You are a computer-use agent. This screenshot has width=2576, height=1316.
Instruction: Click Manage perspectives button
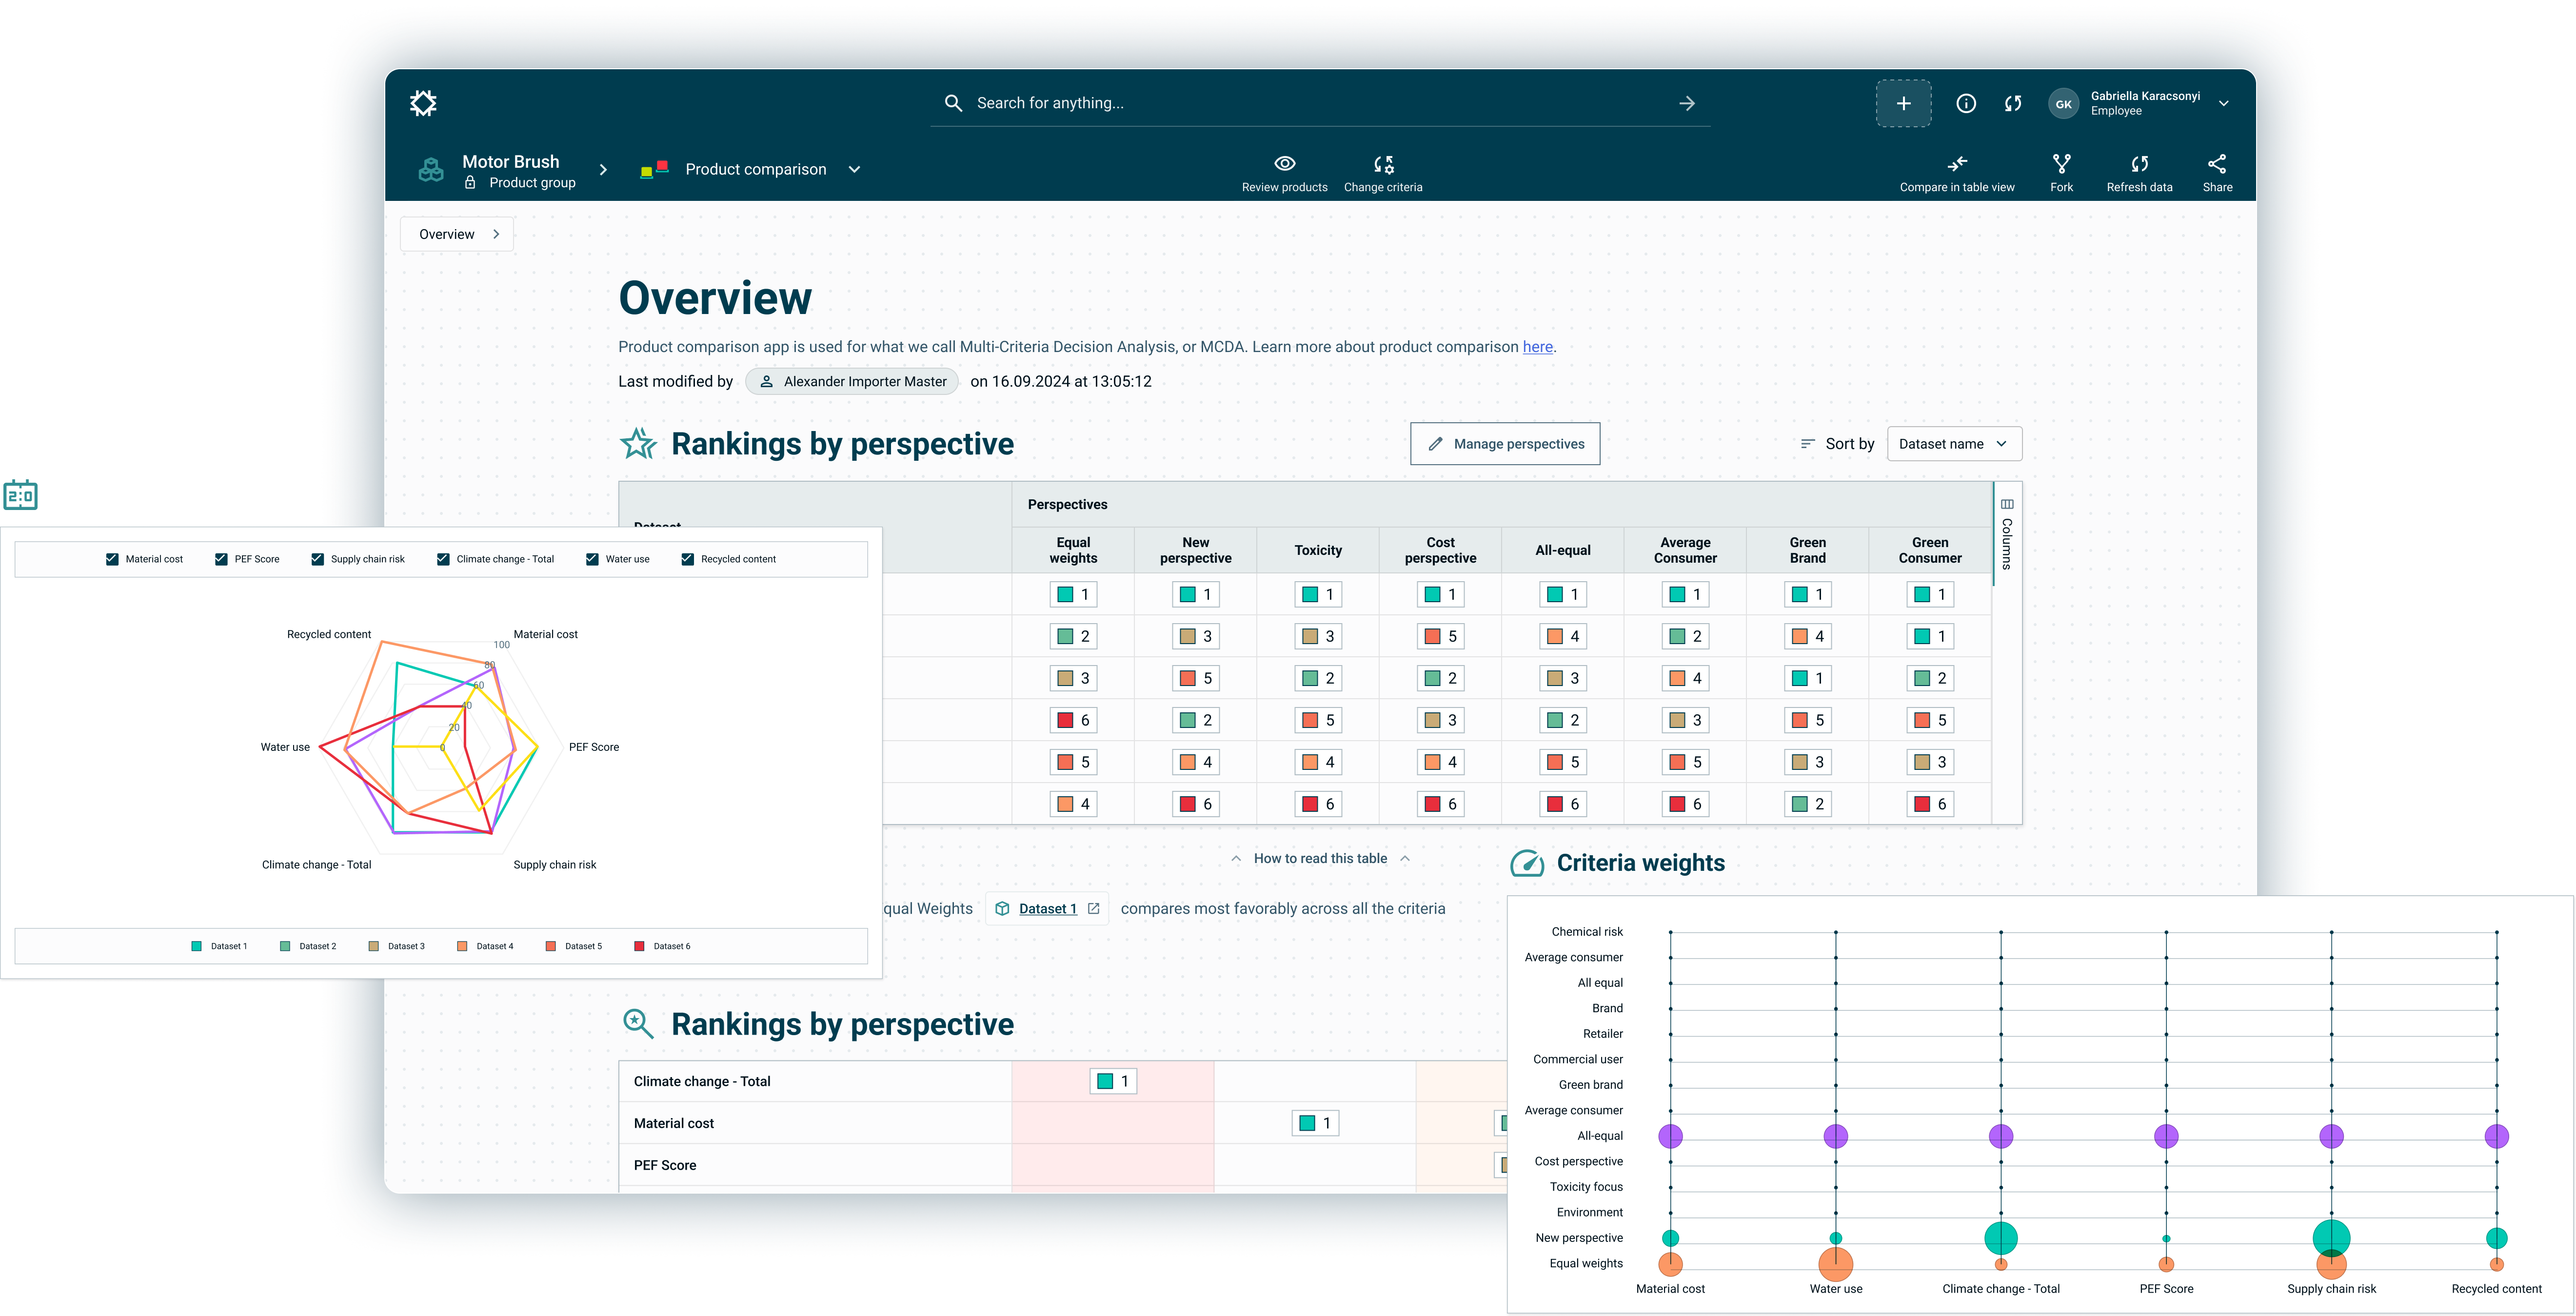pyautogui.click(x=1505, y=444)
